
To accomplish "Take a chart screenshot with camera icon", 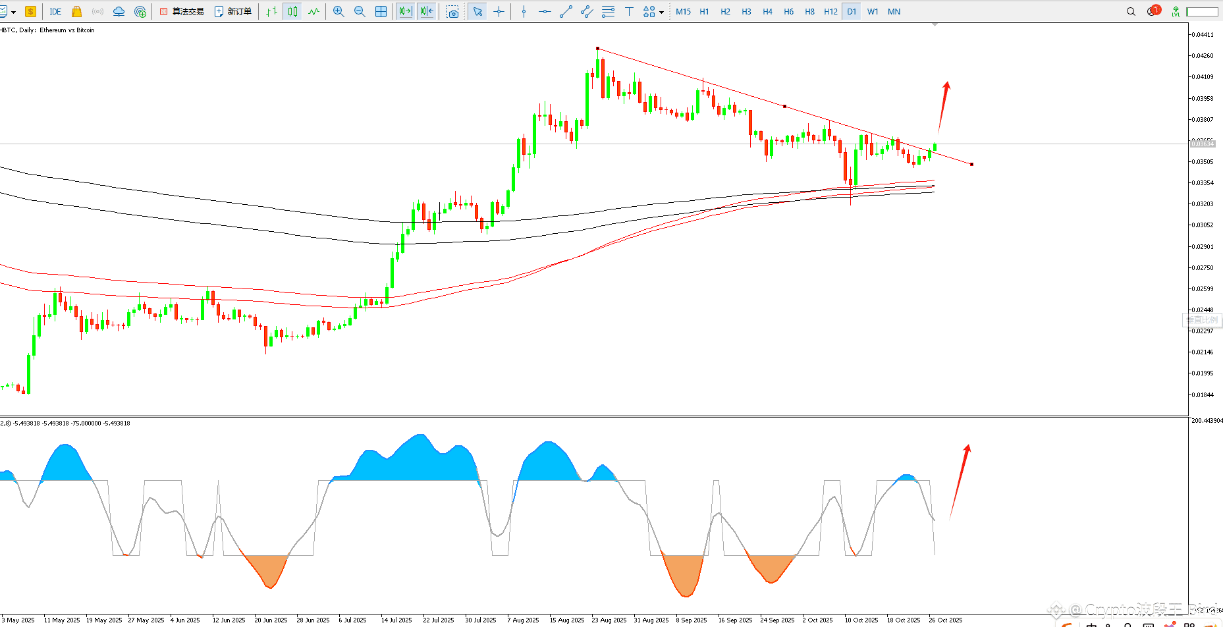I will 452,11.
